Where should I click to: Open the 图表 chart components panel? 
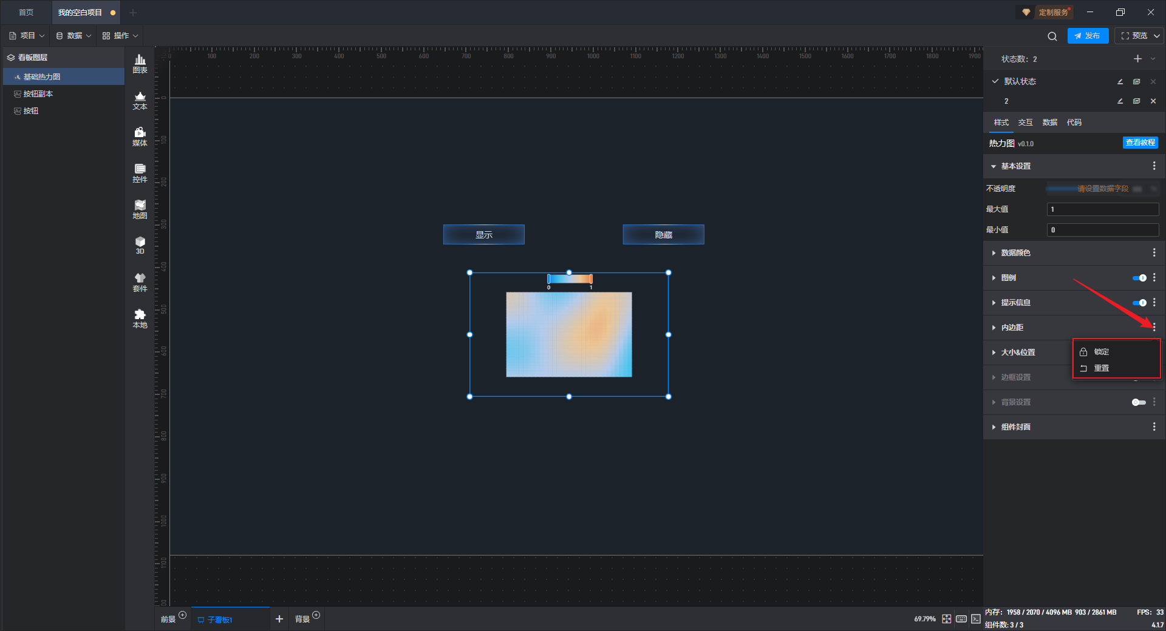click(140, 63)
